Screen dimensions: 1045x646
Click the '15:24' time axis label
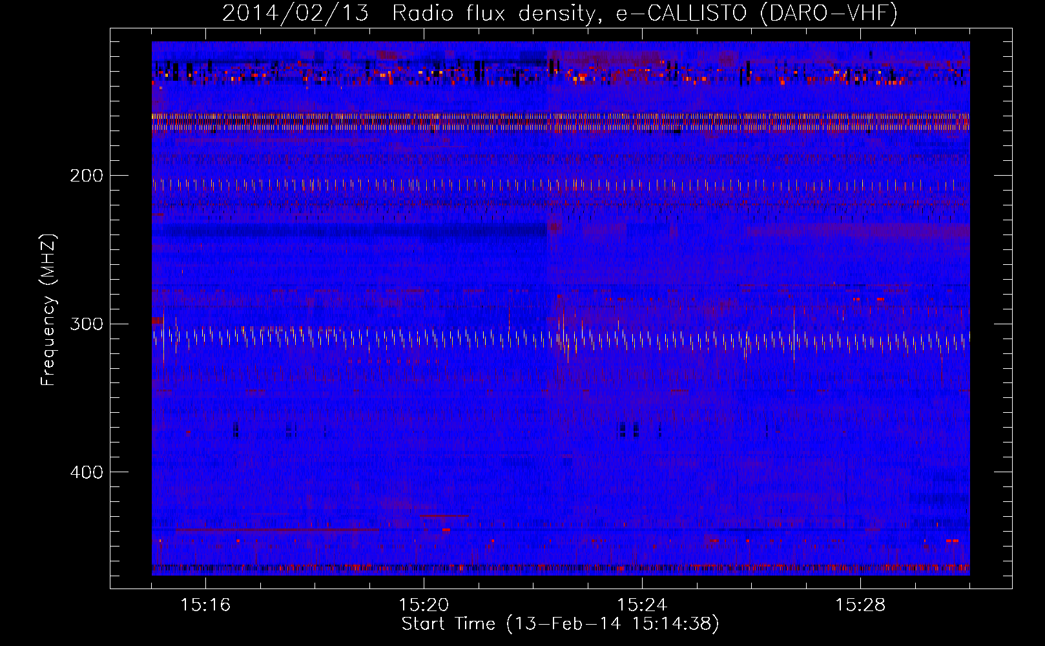tap(642, 605)
